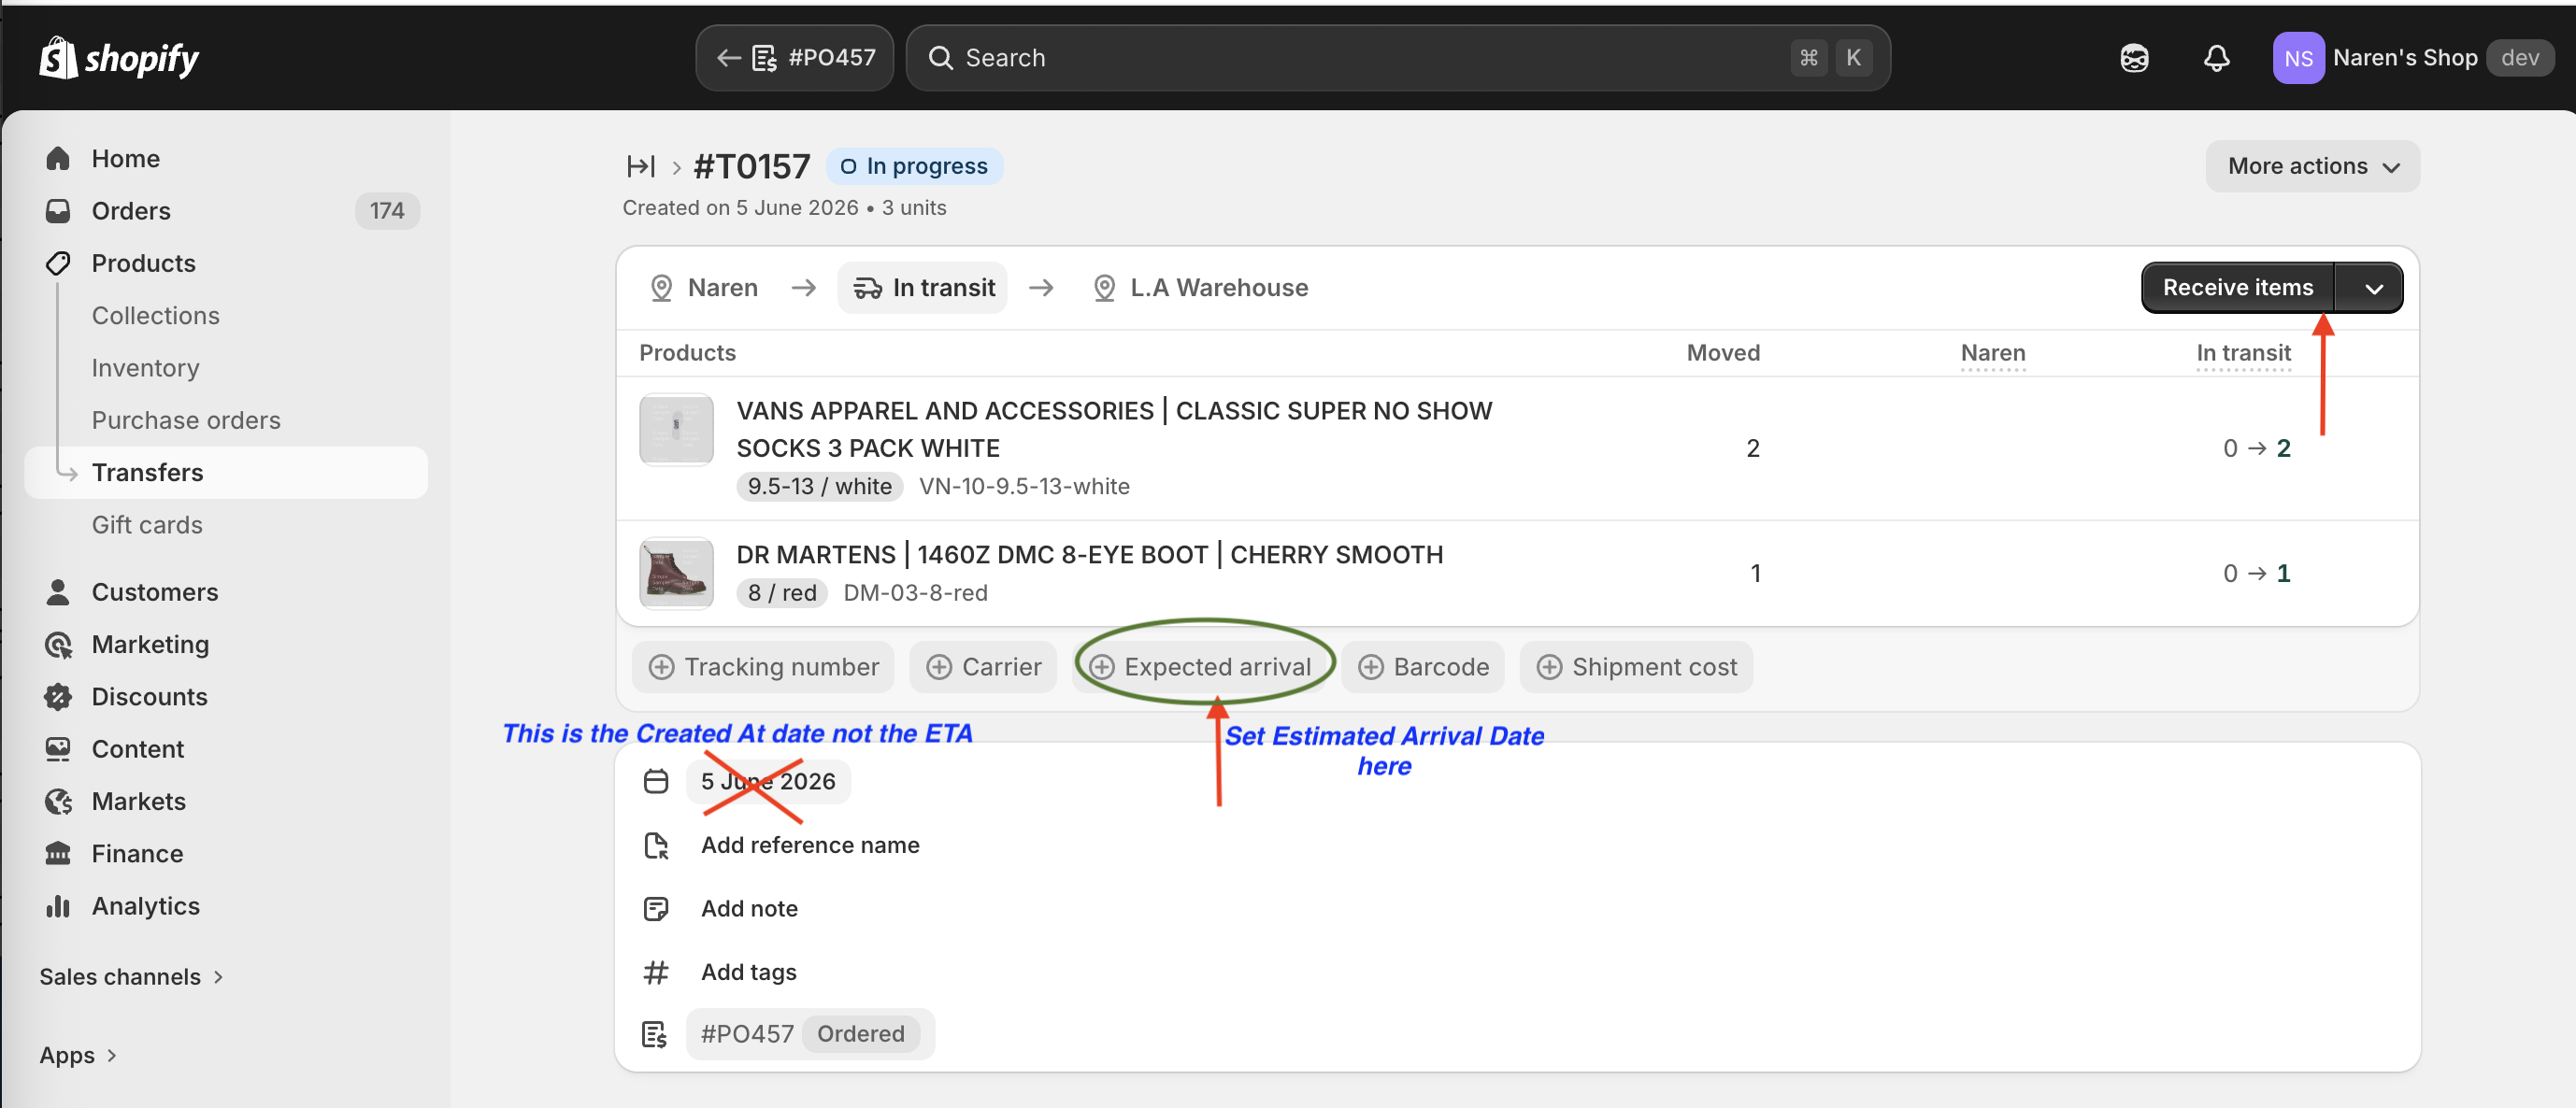Expand Sales channels section
This screenshot has height=1108, width=2576.
coord(130,976)
